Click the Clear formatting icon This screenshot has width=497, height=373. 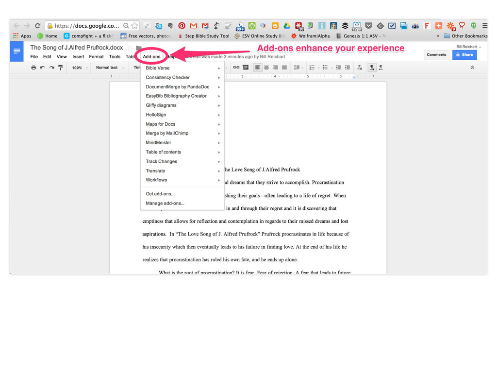click(x=360, y=67)
